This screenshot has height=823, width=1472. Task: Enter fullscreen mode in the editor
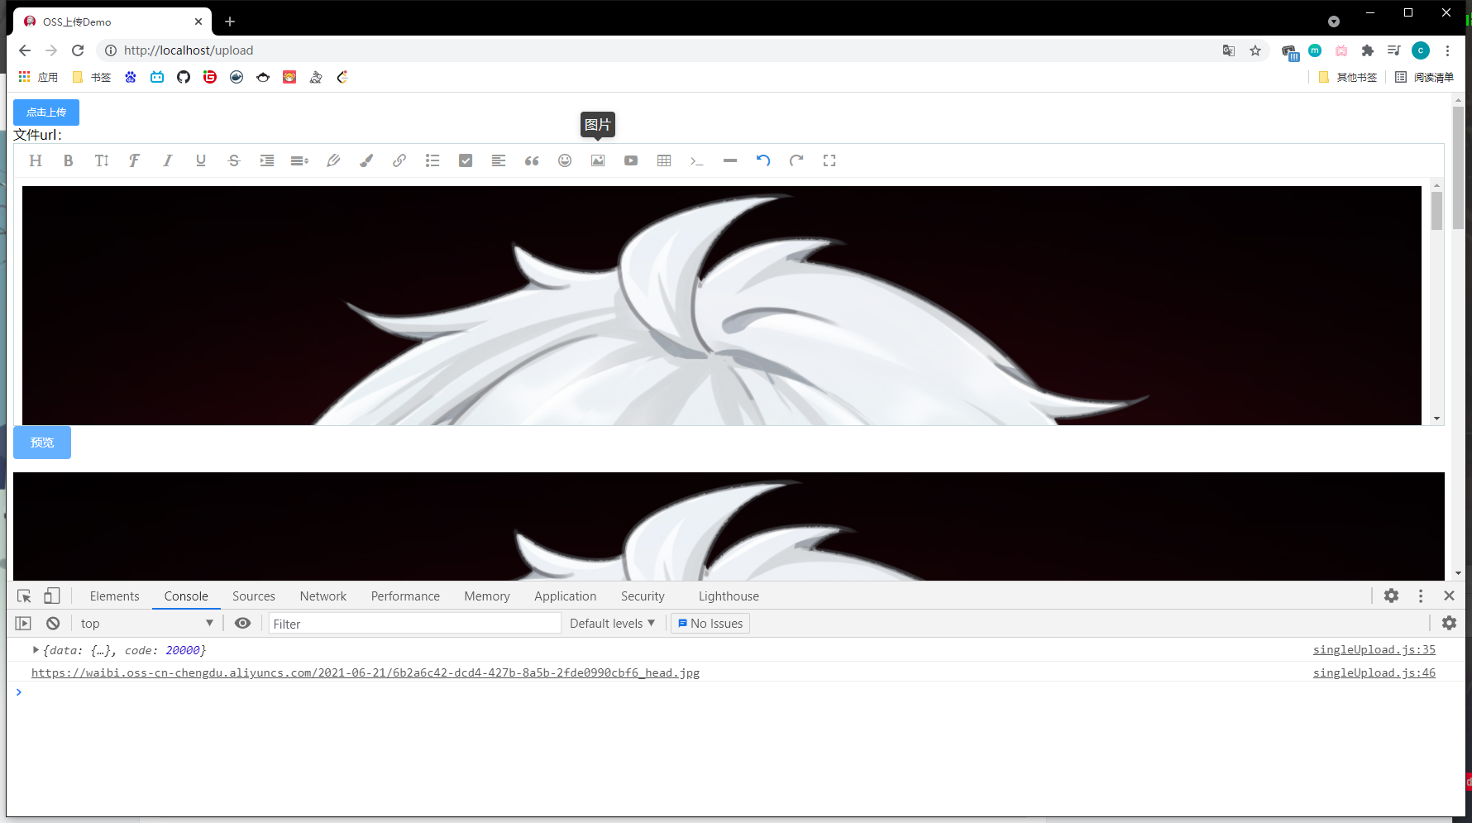click(829, 160)
